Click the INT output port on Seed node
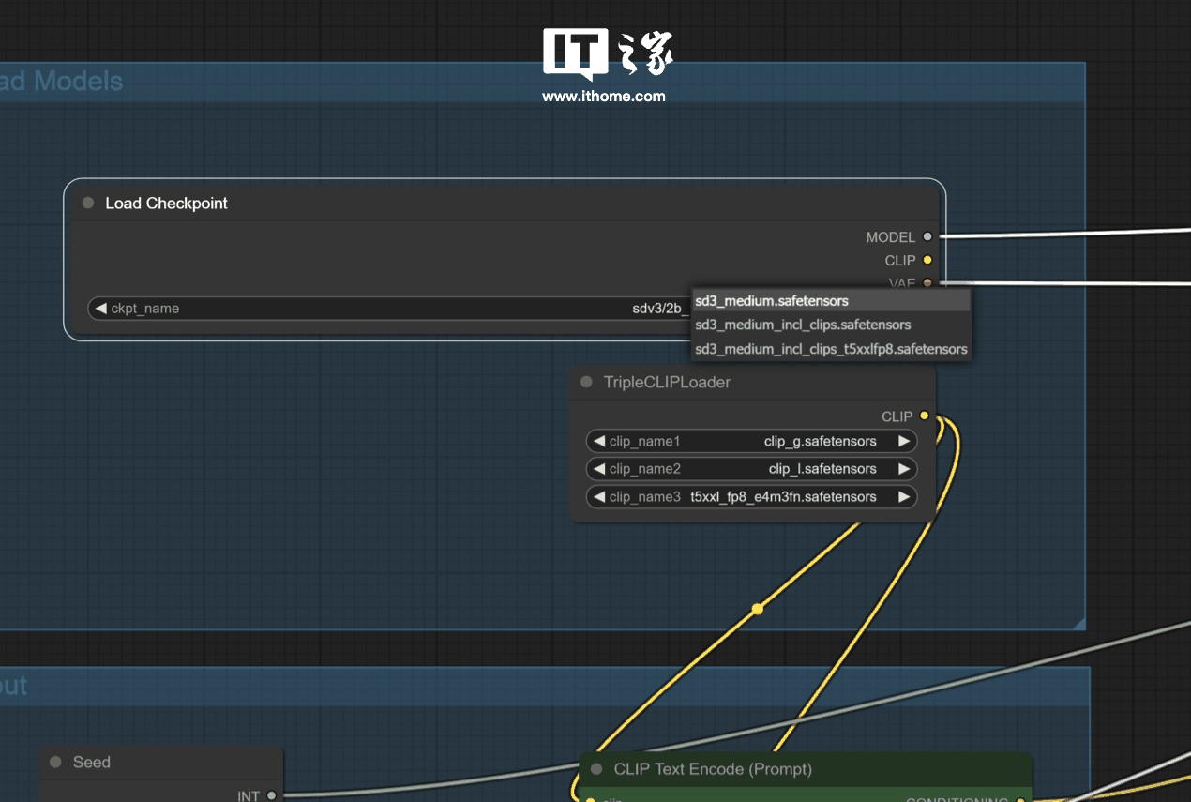Image resolution: width=1191 pixels, height=802 pixels. pos(272,796)
